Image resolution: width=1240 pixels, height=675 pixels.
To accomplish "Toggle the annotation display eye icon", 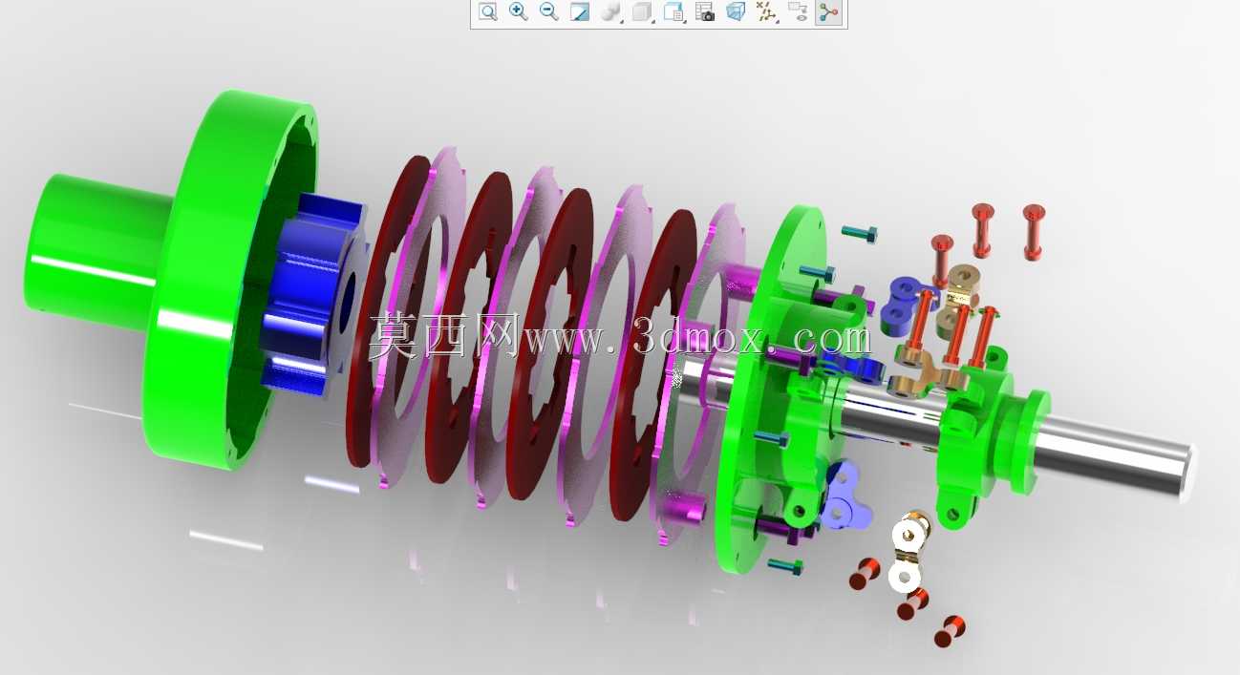I will (797, 12).
